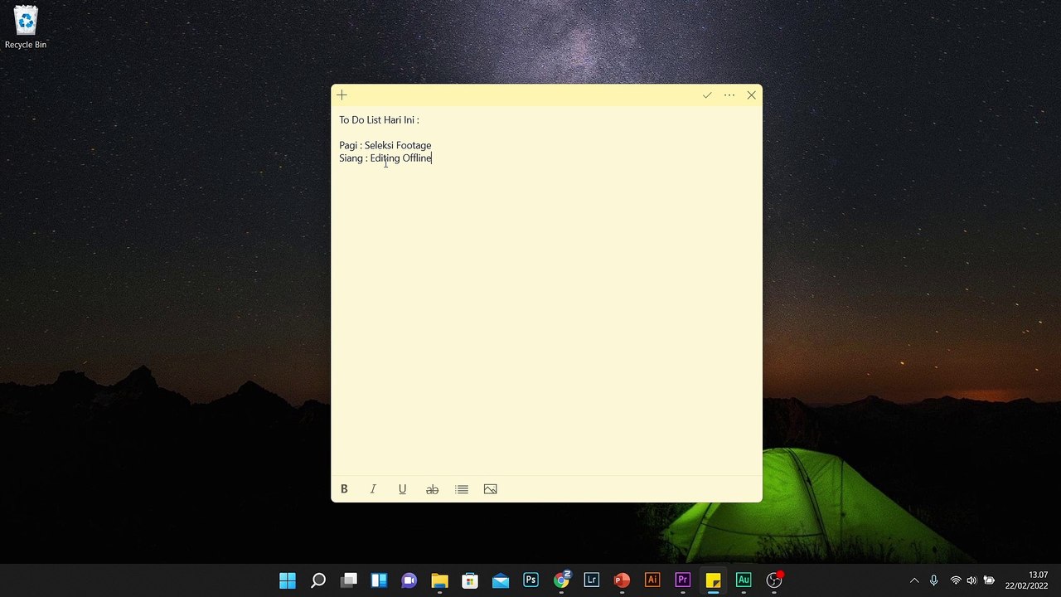Click the speaker volume icon in tray
The width and height of the screenshot is (1061, 597).
[x=971, y=580]
